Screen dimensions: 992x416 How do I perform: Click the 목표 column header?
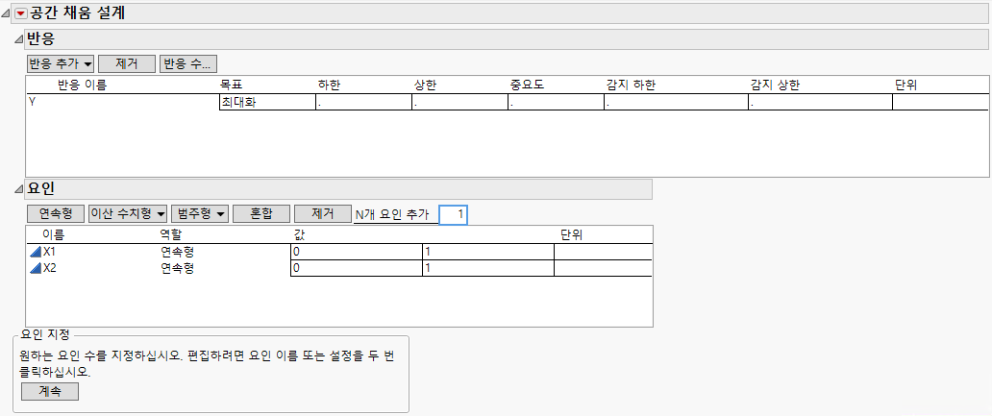pyautogui.click(x=231, y=86)
